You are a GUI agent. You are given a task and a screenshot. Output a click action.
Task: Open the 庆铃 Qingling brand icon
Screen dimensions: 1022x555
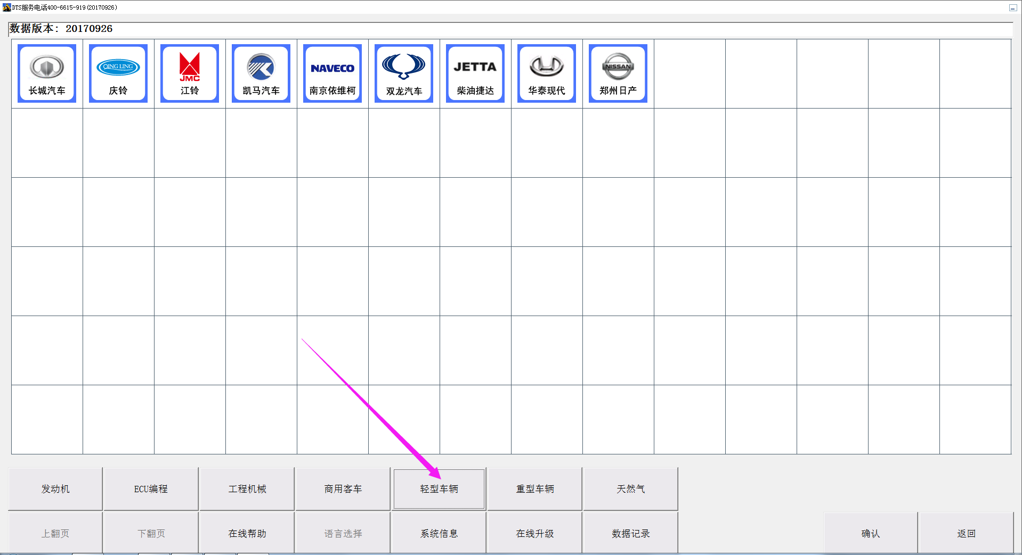[118, 73]
